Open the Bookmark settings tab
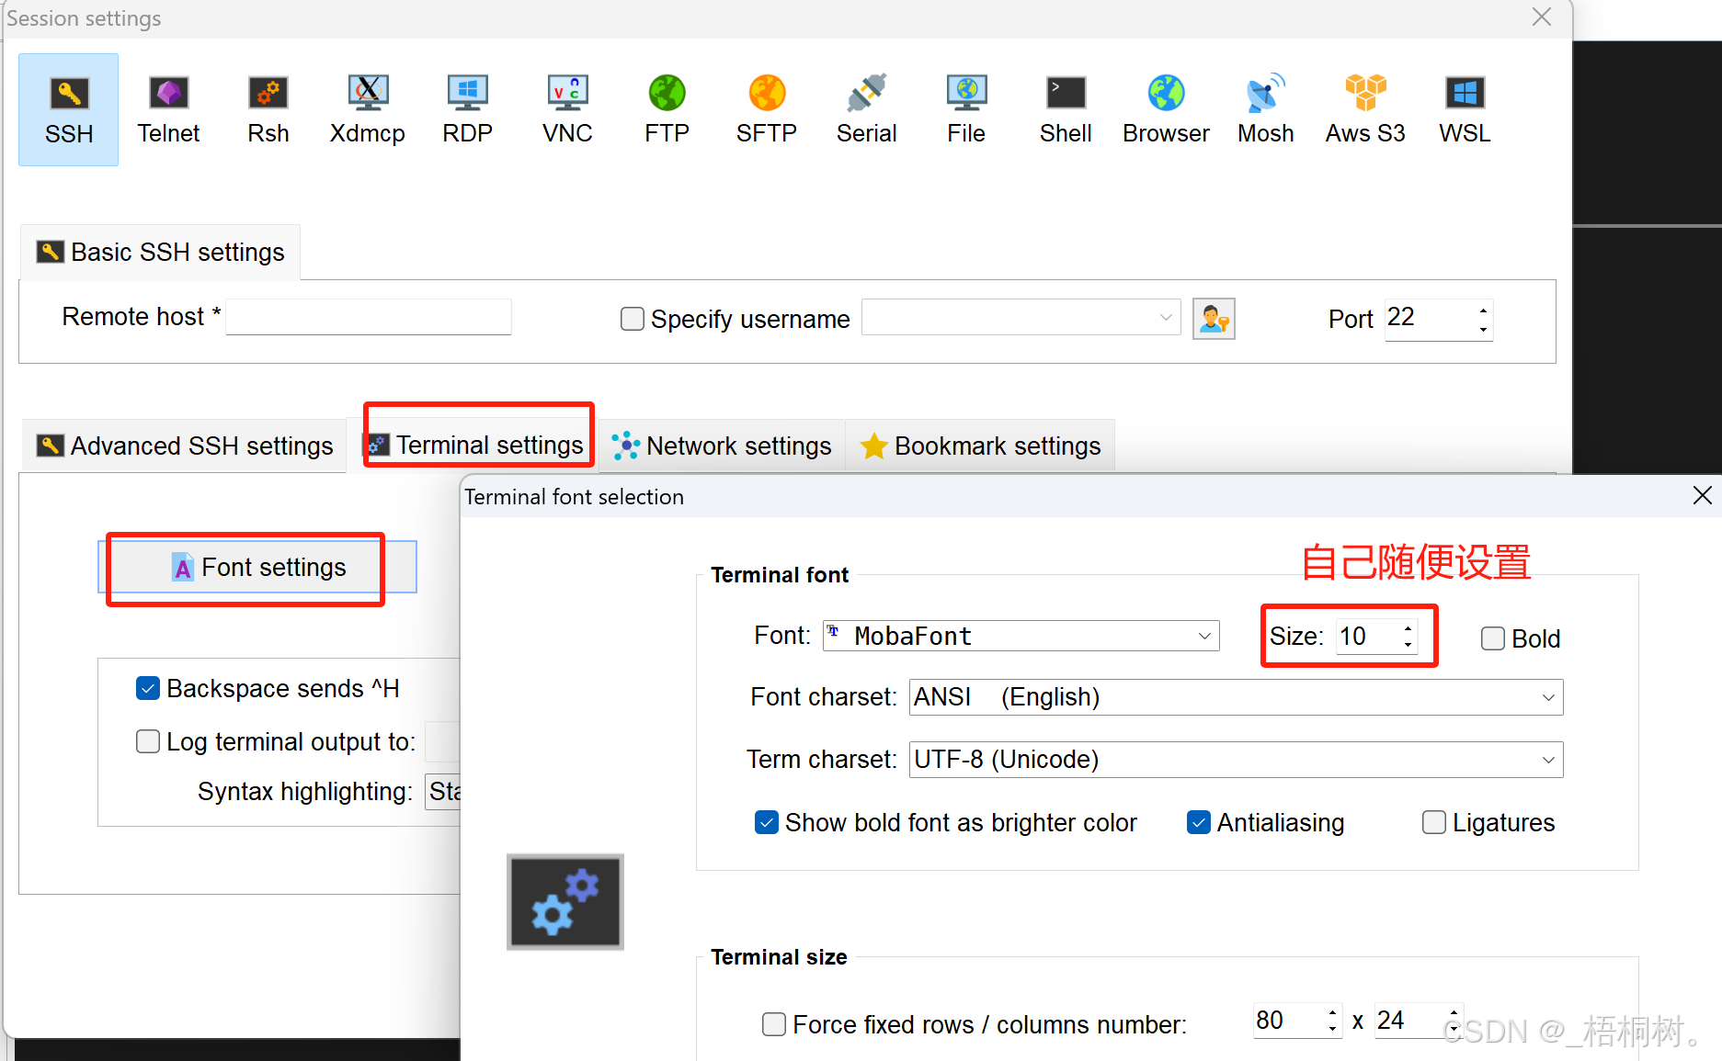 [980, 446]
